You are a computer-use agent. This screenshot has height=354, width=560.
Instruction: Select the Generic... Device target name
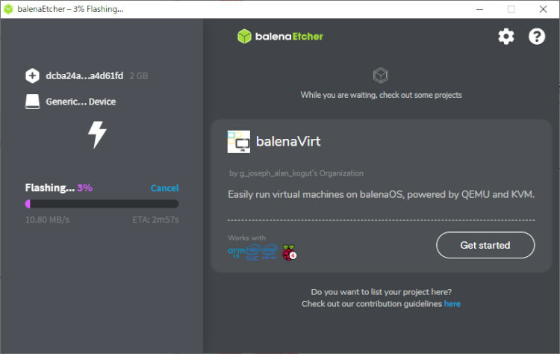(81, 102)
